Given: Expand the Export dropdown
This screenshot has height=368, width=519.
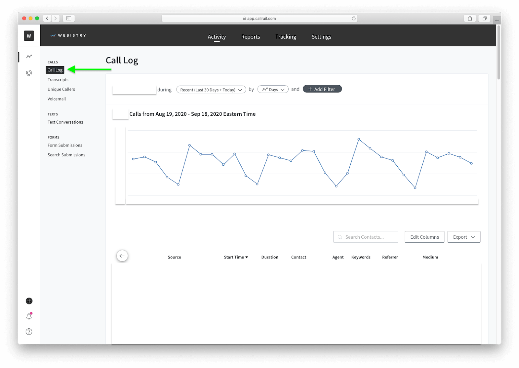Looking at the screenshot, I should pyautogui.click(x=464, y=237).
